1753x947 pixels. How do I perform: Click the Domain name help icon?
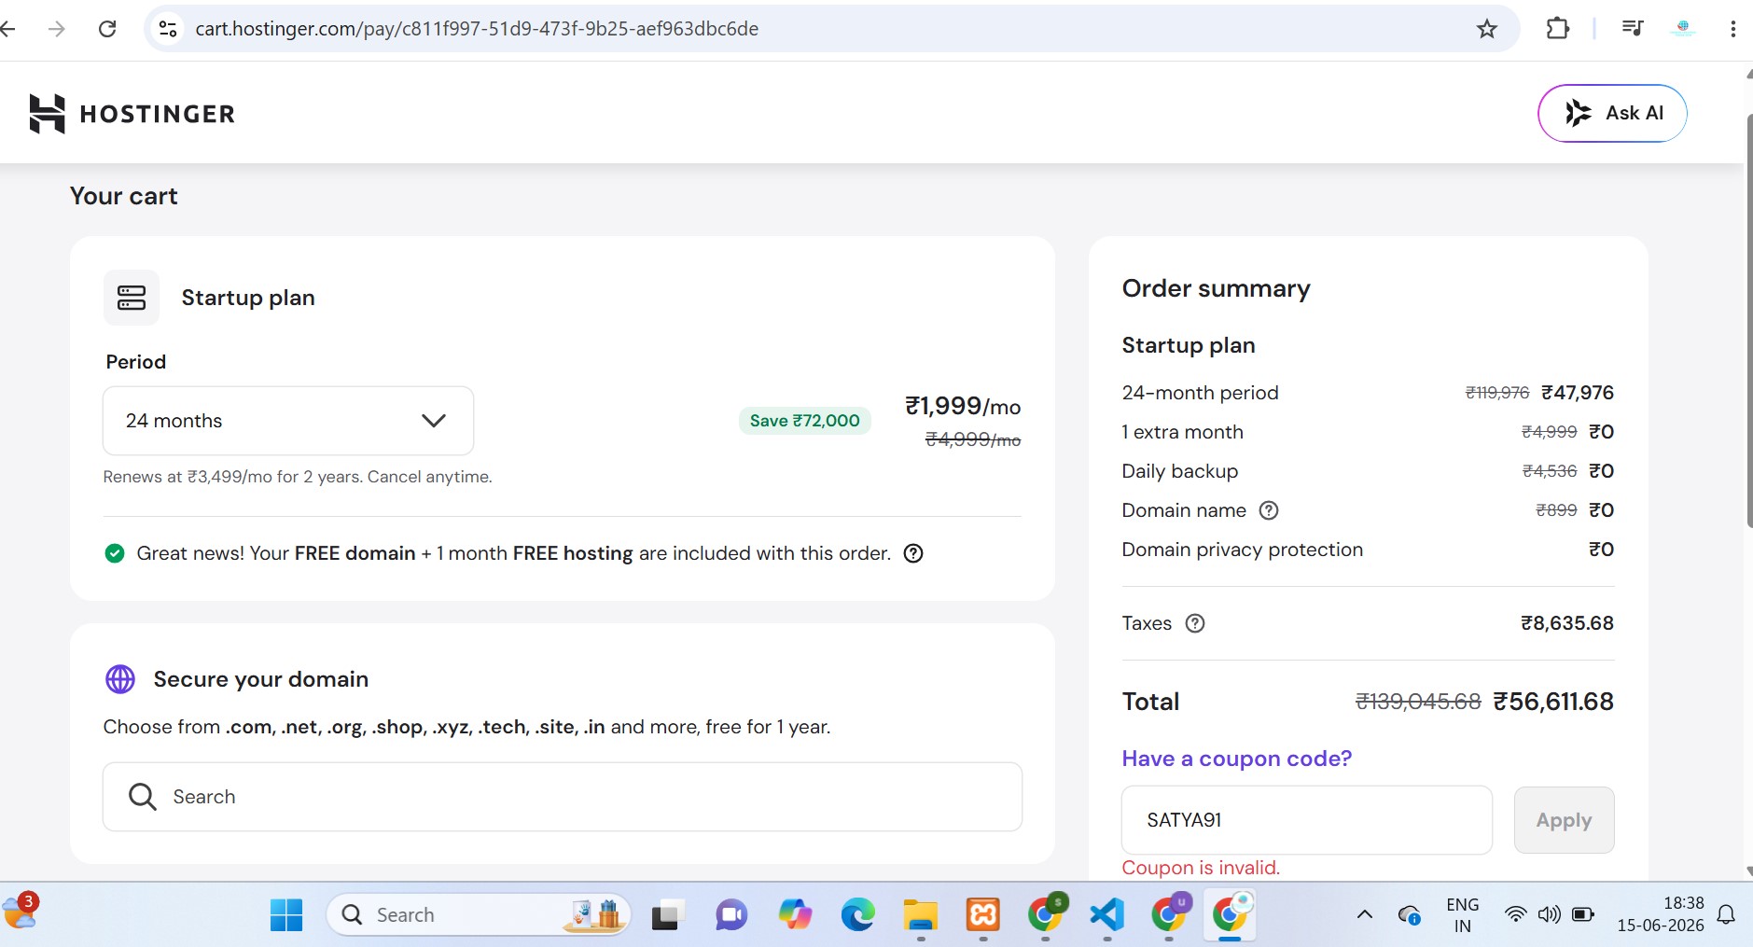click(1269, 510)
